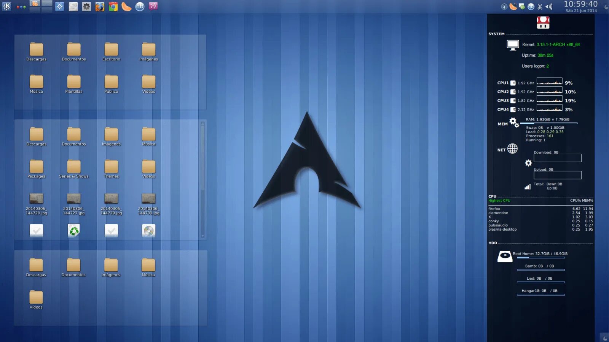The image size is (609, 342).
Task: Open the Series & Shows folder
Action: (x=74, y=169)
